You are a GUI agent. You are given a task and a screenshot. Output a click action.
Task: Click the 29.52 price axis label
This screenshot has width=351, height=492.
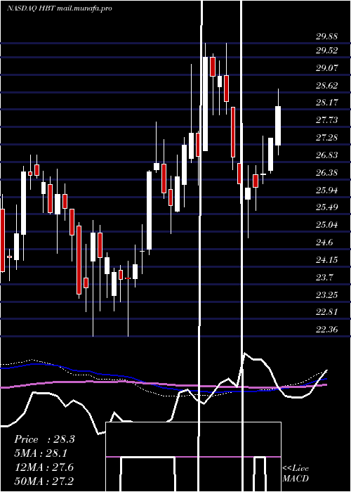(x=327, y=51)
